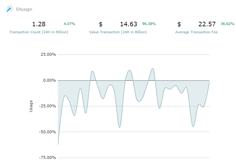Click the highest peak of the usage chart line
236x165 pixels.
[153, 68]
